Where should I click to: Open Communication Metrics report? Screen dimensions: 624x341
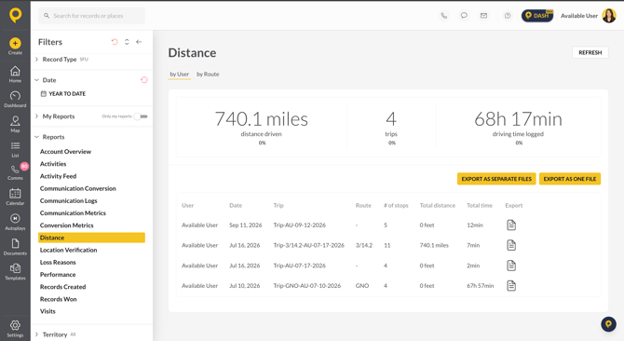tap(73, 213)
